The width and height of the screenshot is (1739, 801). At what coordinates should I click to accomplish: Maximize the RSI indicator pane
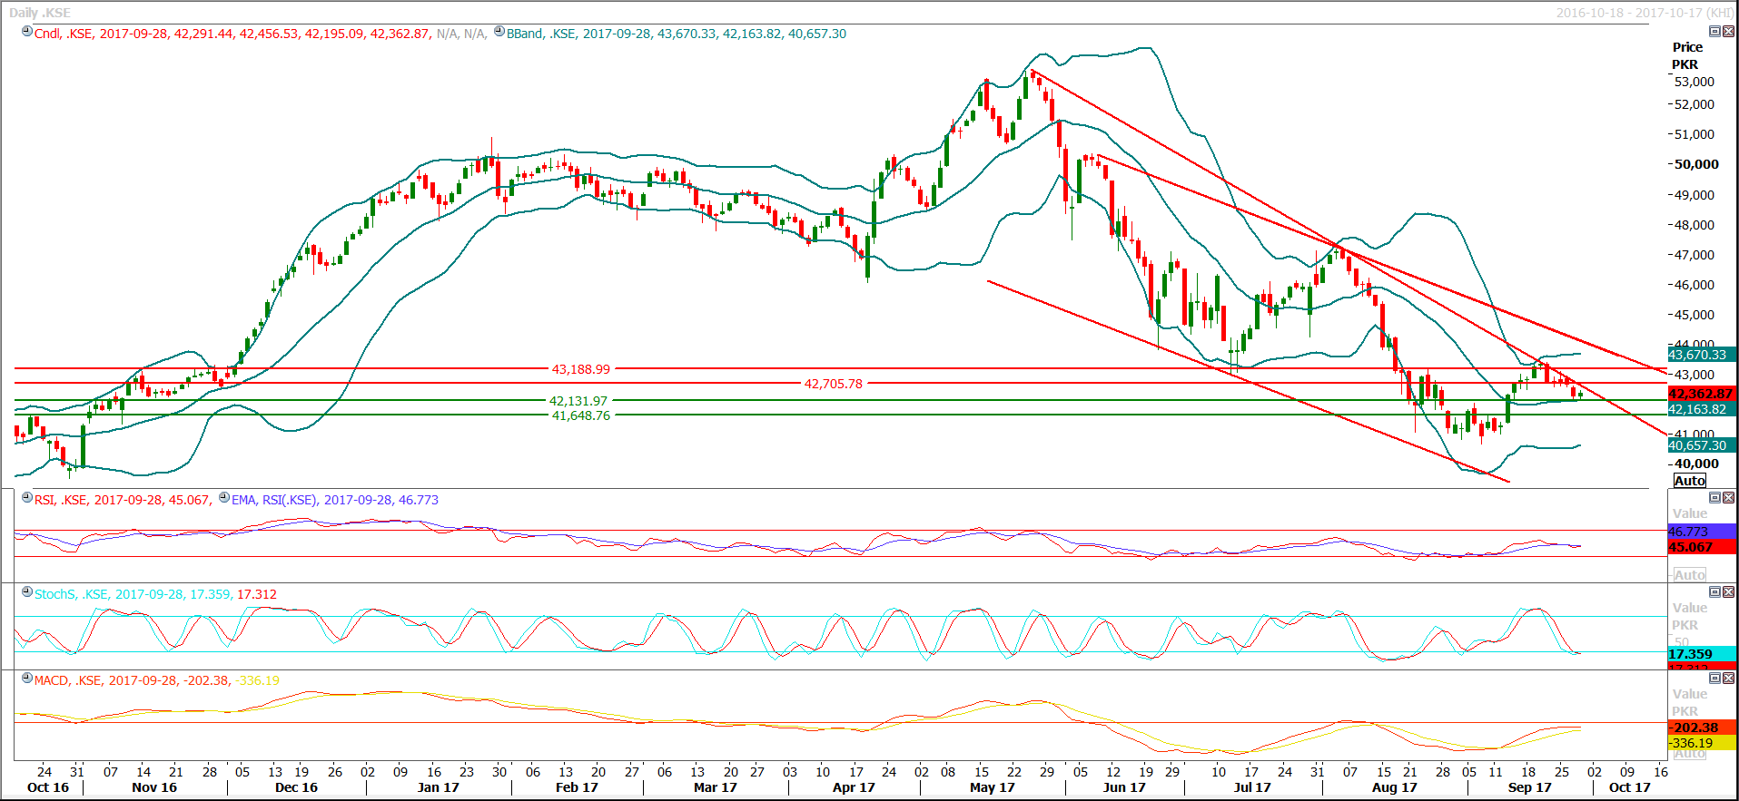click(x=1714, y=497)
